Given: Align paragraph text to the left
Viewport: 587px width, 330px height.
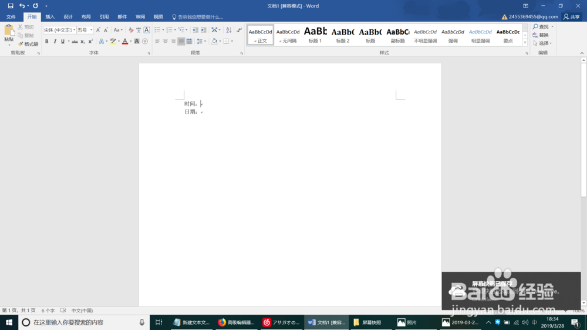Looking at the screenshot, I should [x=157, y=41].
